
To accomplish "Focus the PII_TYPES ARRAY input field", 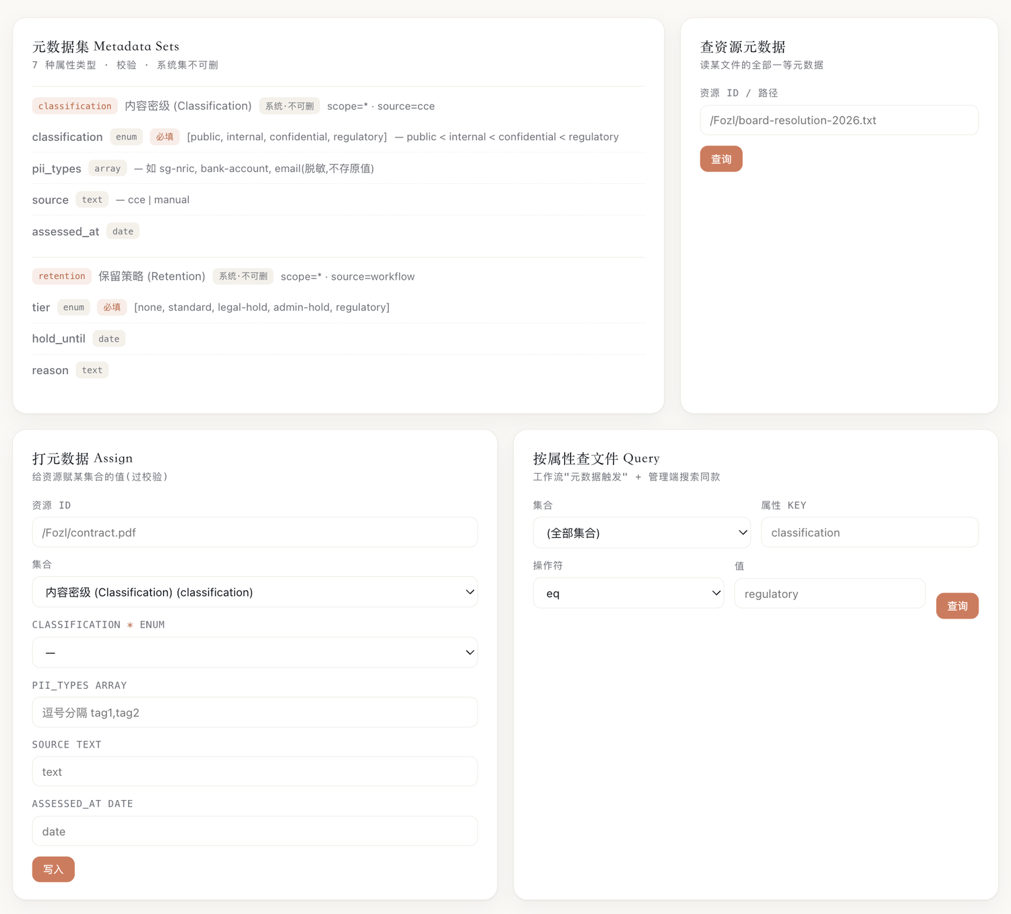I will pyautogui.click(x=255, y=712).
